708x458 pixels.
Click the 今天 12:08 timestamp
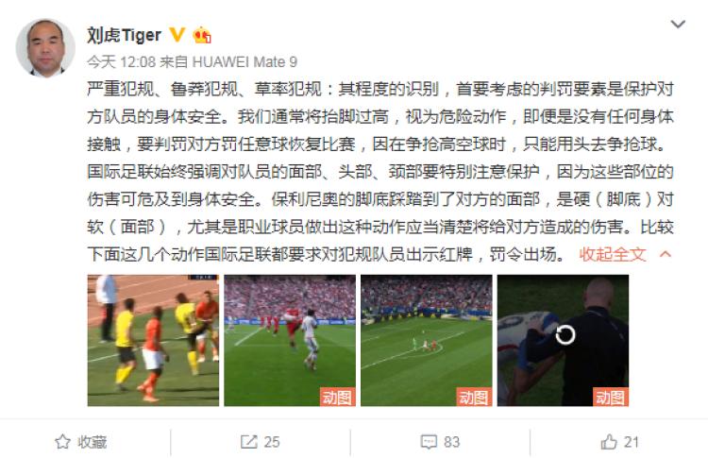122,61
